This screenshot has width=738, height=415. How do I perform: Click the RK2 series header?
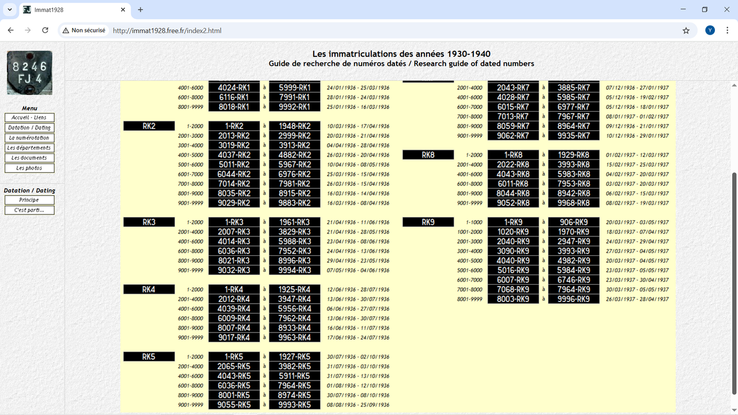[149, 126]
